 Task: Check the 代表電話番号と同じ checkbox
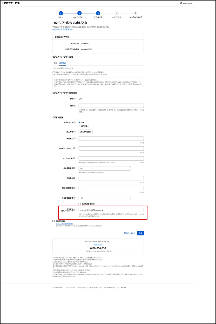click(80, 204)
